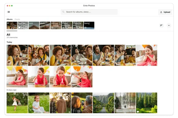The height and width of the screenshot is (118, 178).
Task: Open the hamburger sidebar menu
Action: (x=9, y=12)
